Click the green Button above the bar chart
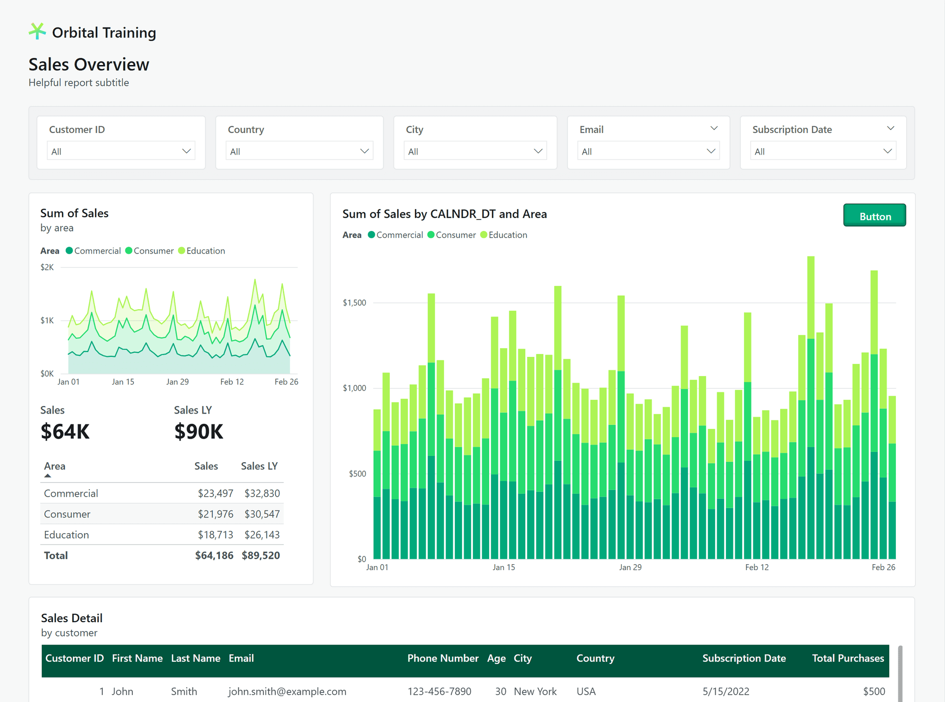Viewport: 945px width, 702px height. [x=875, y=215]
